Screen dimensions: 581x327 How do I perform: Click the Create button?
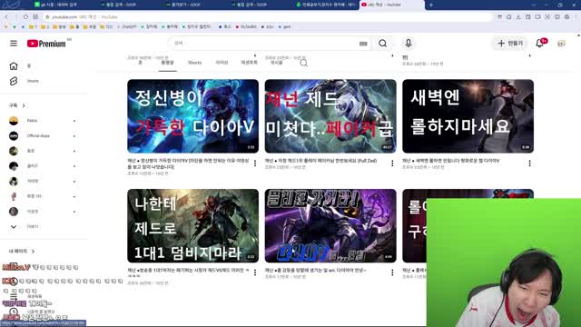click(510, 44)
